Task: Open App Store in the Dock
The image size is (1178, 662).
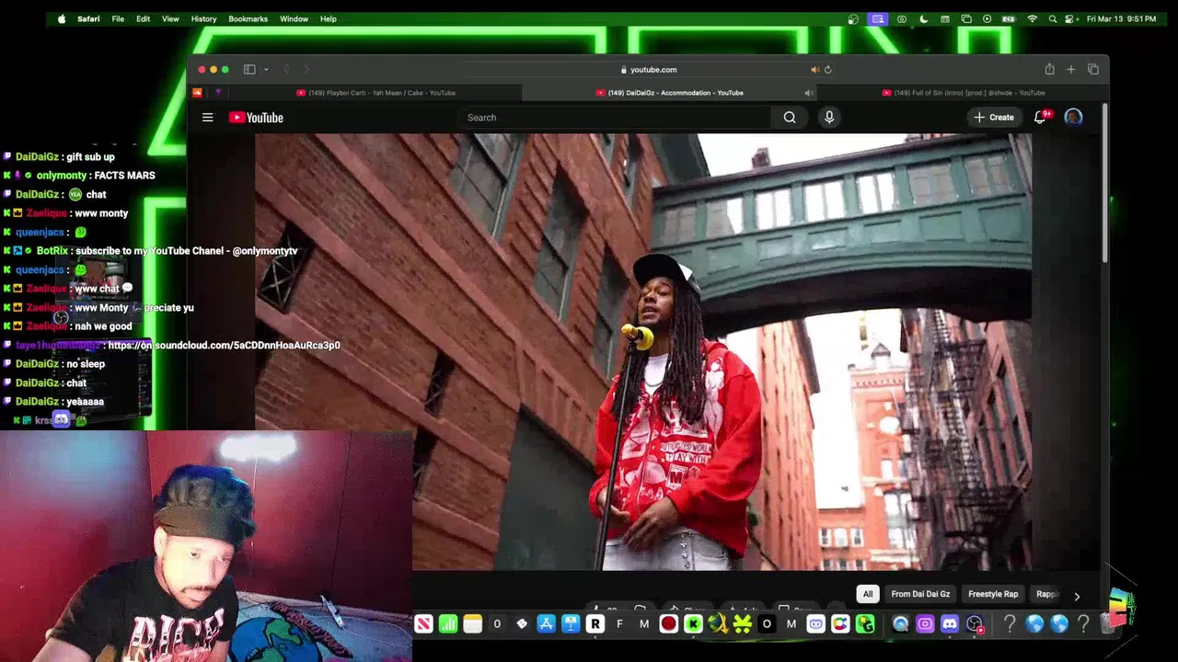Action: pyautogui.click(x=546, y=624)
